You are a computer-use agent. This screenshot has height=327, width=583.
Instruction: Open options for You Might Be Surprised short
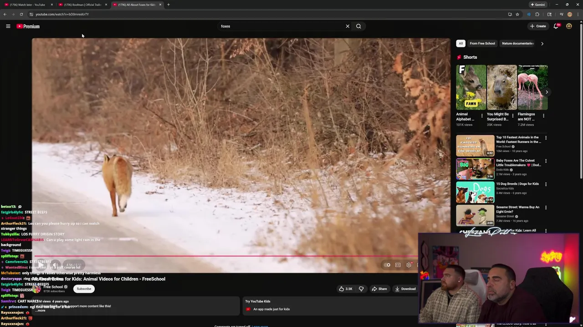[513, 116]
